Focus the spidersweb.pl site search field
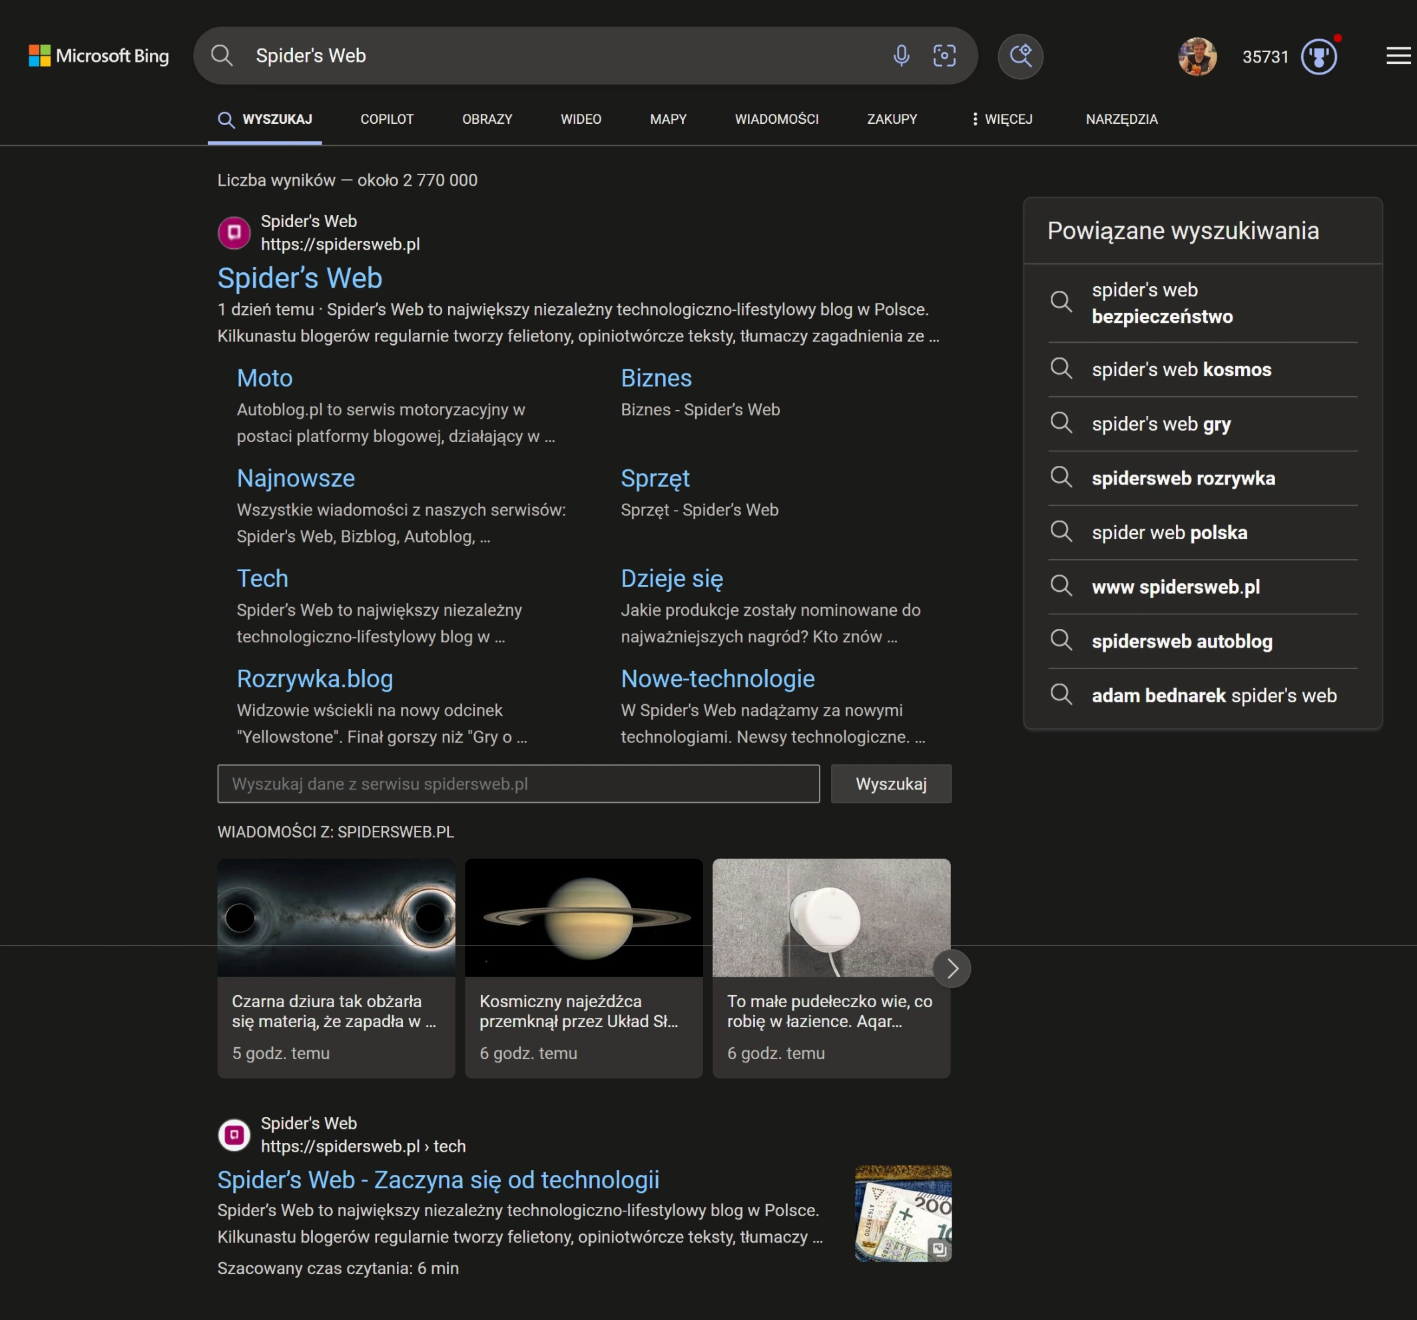Screen dimensions: 1417x1320 click(518, 783)
